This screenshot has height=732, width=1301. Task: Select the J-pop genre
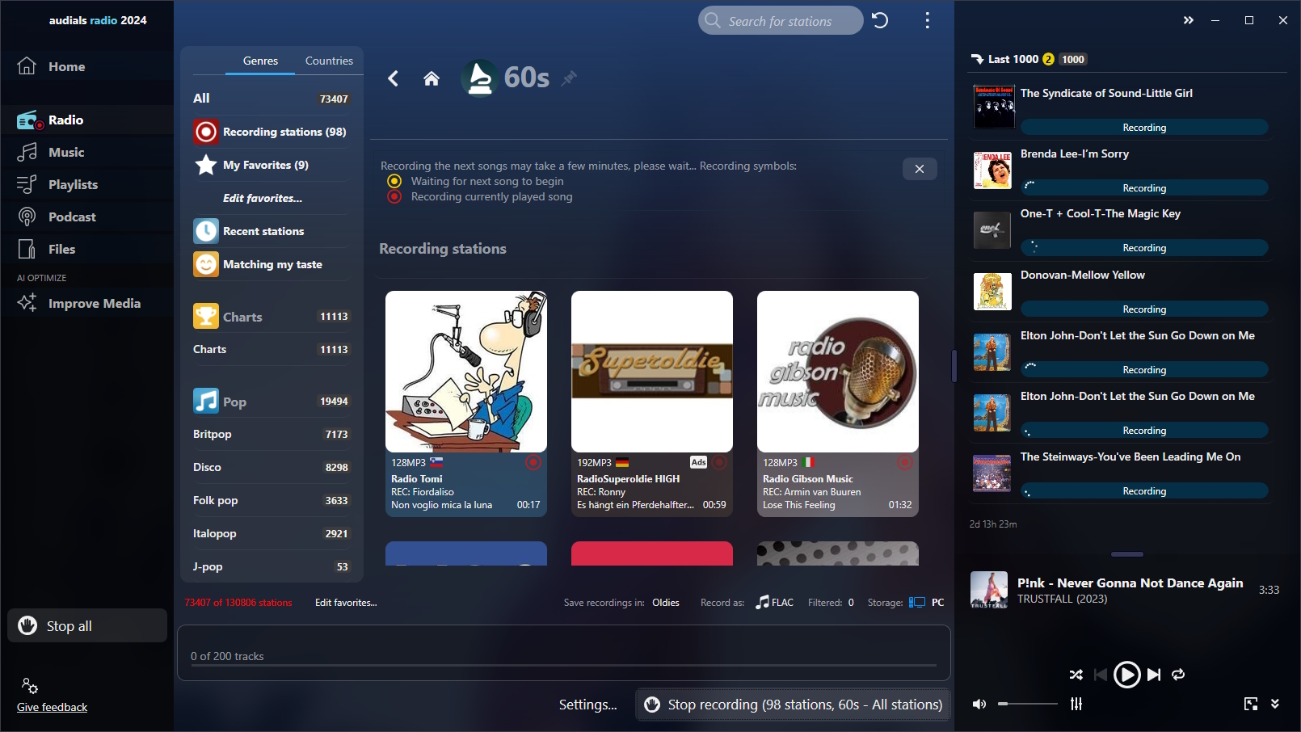272,566
